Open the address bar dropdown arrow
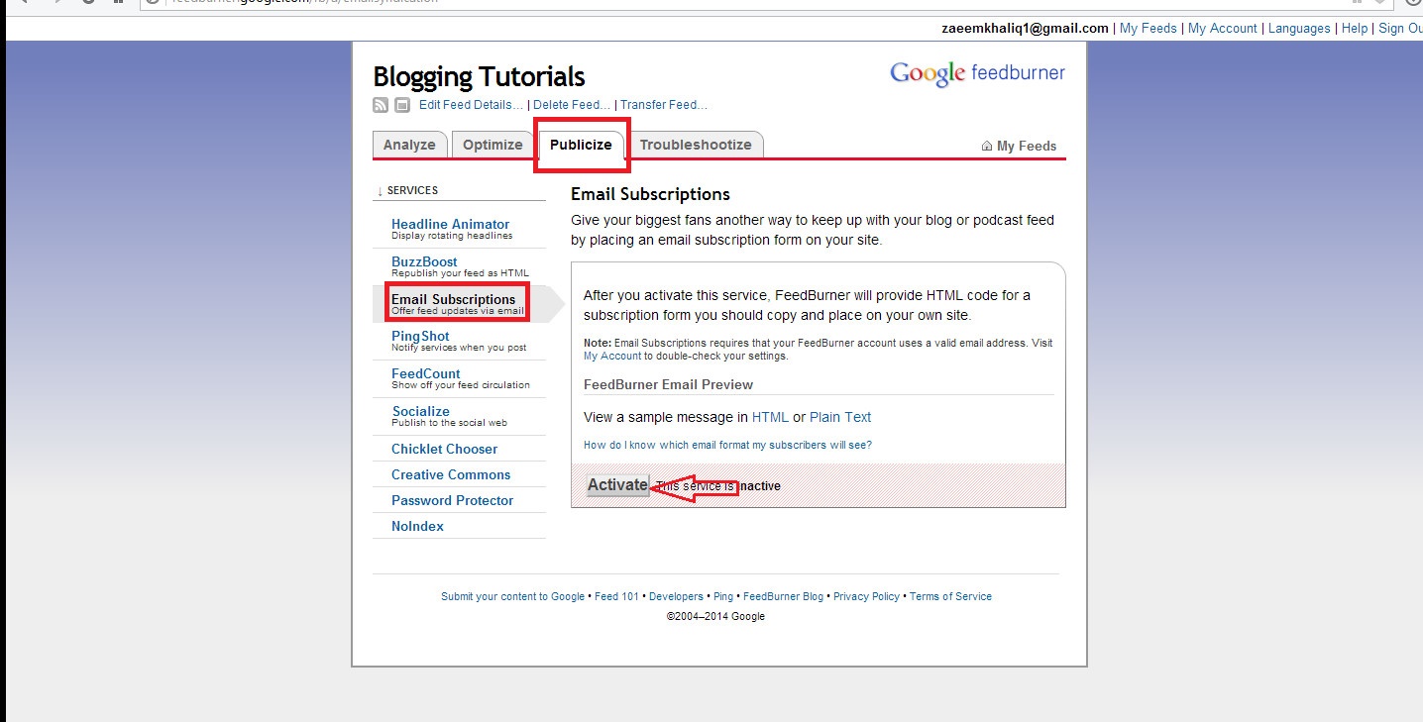 click(x=1379, y=4)
